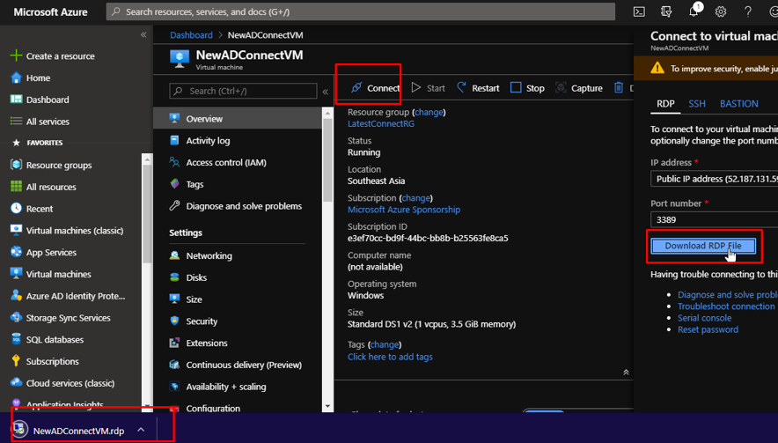Switch to the BASTION tab

click(738, 104)
